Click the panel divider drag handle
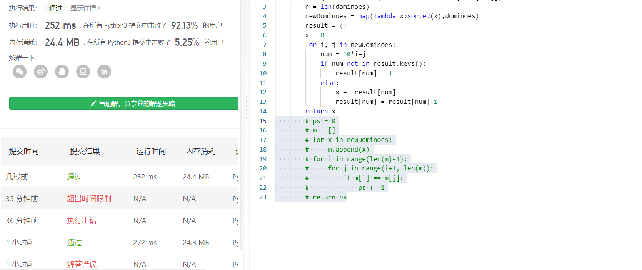Viewport: 642px width, 270px height. coord(246,107)
